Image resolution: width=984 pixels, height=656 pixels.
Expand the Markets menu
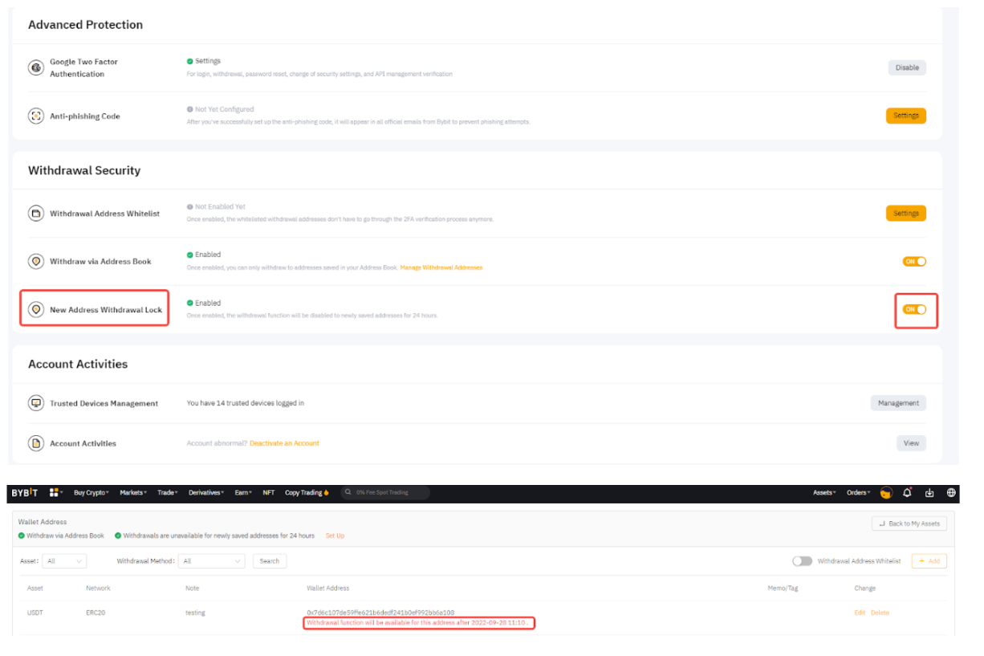[x=133, y=493]
